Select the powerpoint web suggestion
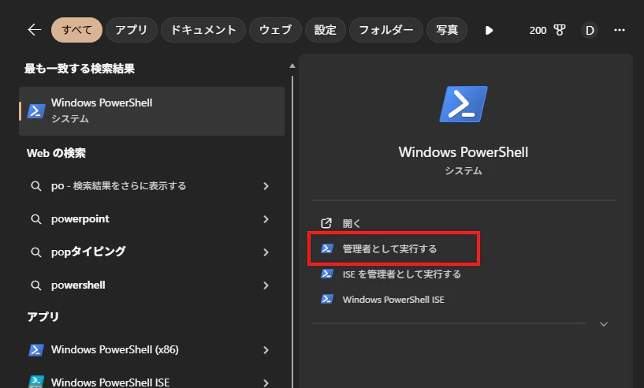Screen dimensions: 644x388 151,219
